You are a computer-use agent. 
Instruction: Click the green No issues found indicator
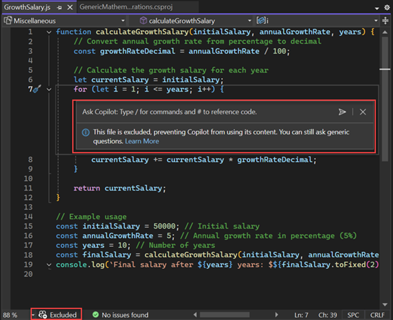(120, 315)
